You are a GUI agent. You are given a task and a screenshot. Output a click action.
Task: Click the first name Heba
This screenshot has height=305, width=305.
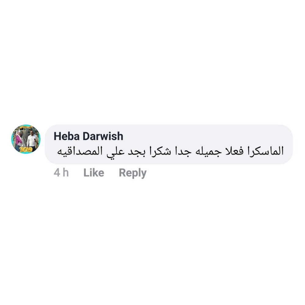pos(67,136)
